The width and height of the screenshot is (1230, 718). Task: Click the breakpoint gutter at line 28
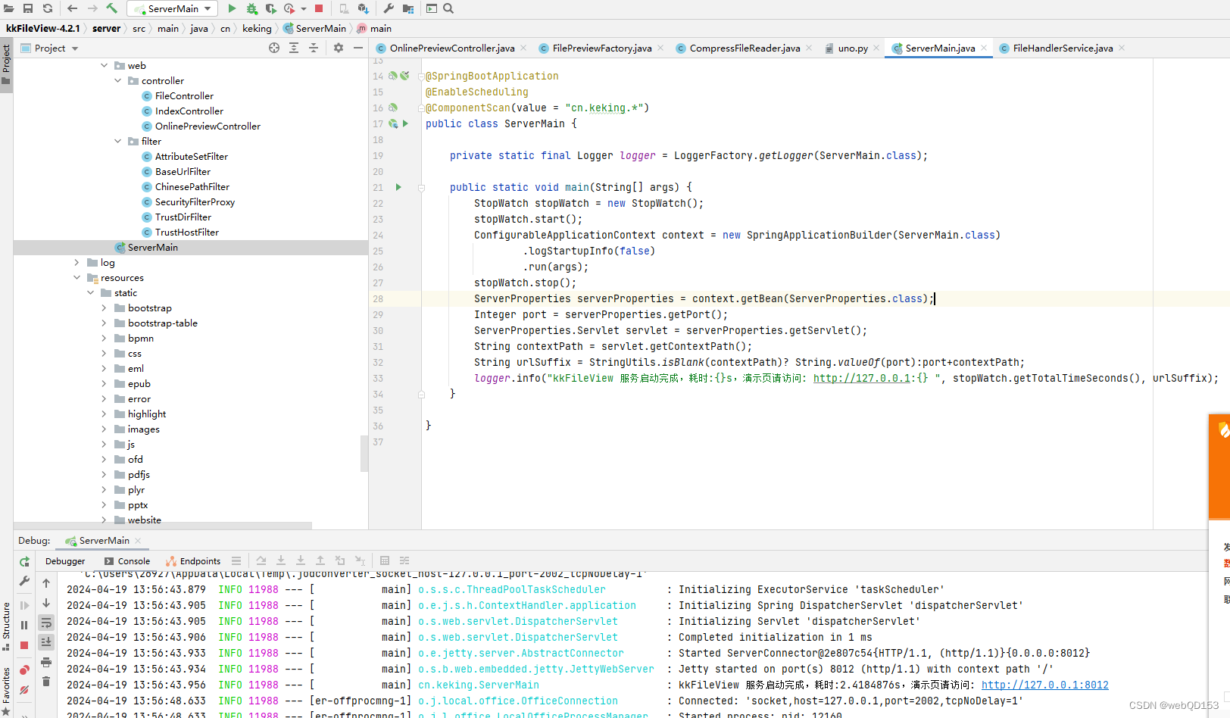pos(397,299)
